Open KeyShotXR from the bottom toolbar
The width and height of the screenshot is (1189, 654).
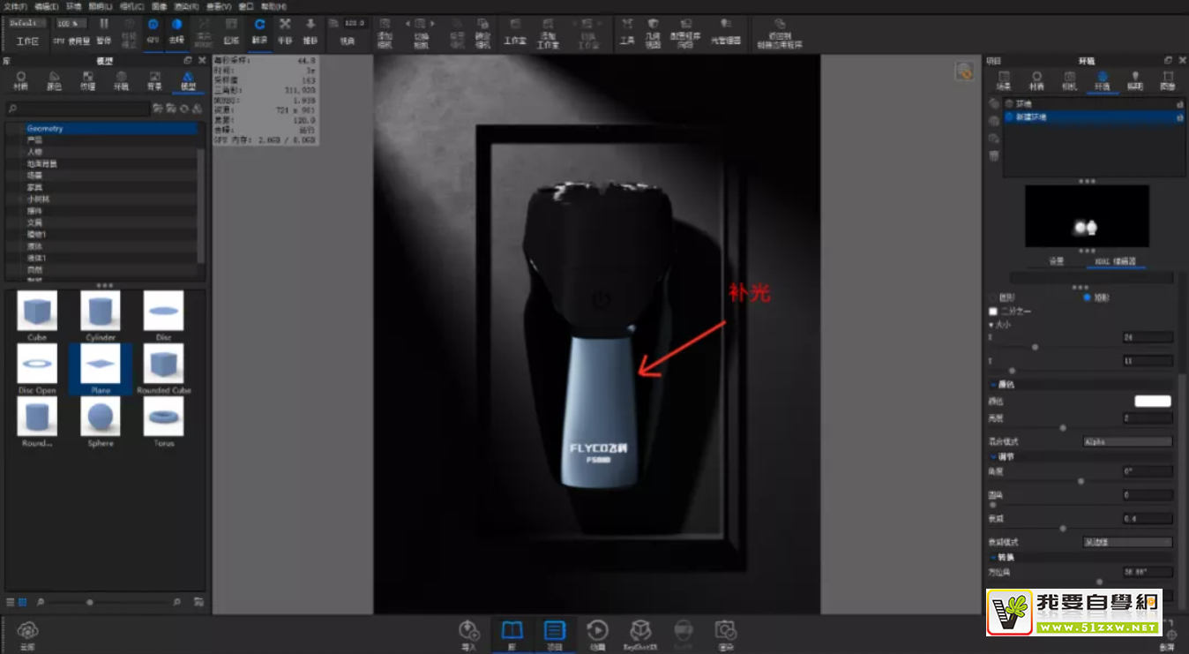tap(639, 635)
